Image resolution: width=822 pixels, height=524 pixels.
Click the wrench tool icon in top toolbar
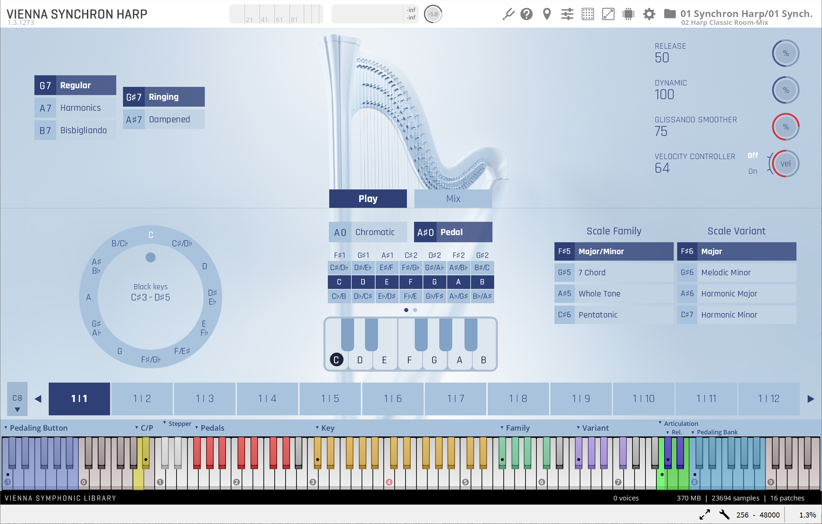(508, 14)
